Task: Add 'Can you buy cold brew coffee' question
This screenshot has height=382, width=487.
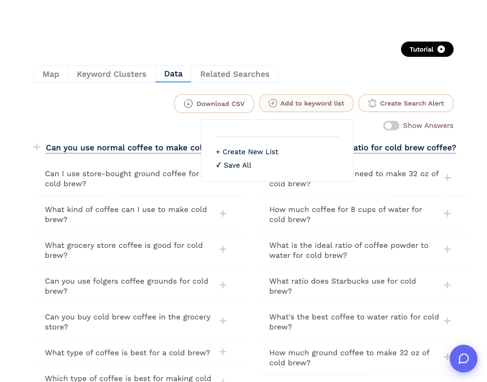Action: point(222,320)
